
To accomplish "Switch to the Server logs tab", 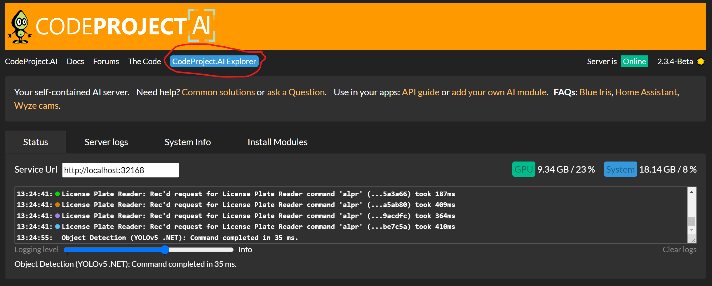I will point(106,142).
